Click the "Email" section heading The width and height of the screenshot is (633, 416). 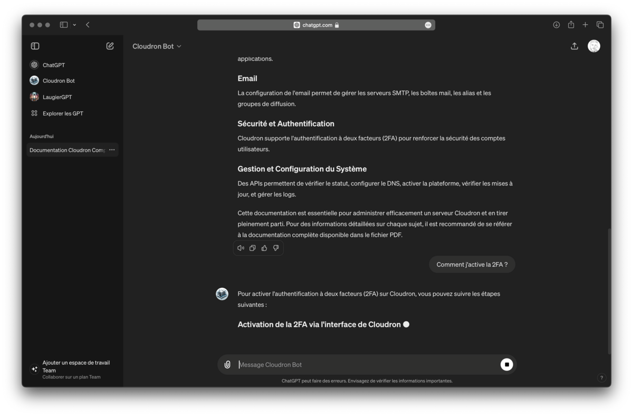(247, 79)
